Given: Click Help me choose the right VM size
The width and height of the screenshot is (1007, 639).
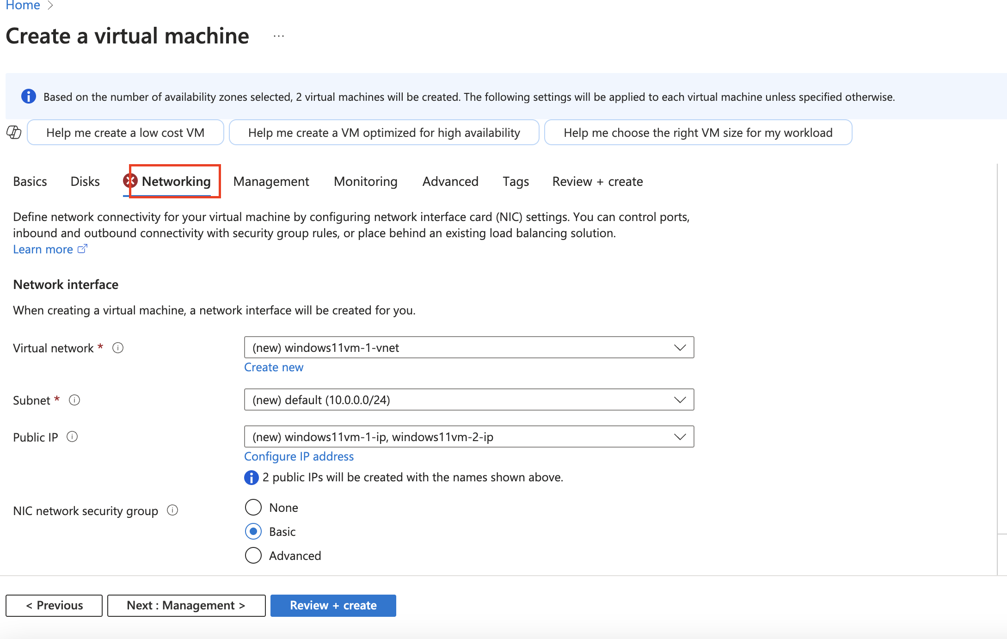Looking at the screenshot, I should pos(698,133).
